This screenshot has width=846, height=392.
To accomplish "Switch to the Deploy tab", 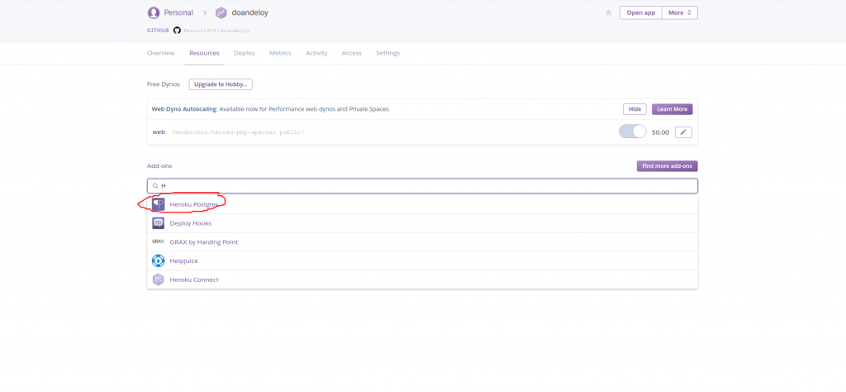I will point(245,53).
